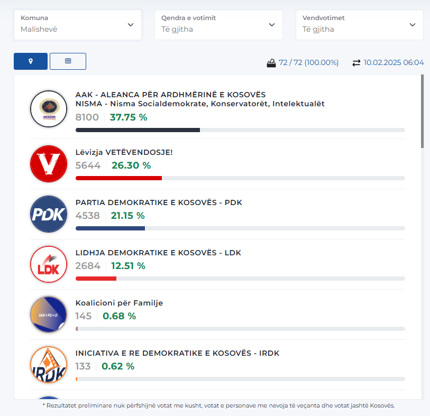Click the LDK party logo

tap(49, 264)
